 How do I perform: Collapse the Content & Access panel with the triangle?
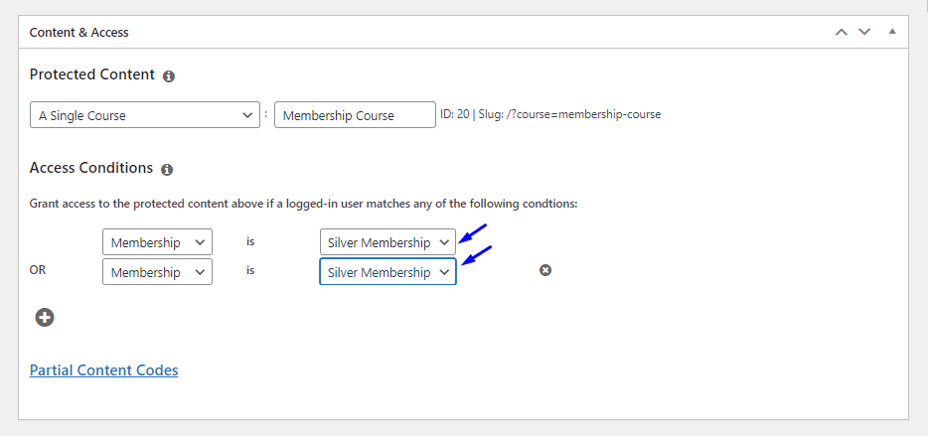(892, 32)
